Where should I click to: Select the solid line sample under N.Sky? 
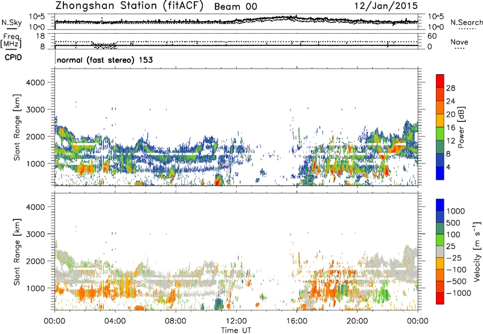tap(11, 28)
